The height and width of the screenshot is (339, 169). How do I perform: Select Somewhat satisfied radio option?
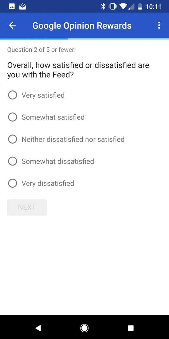click(x=13, y=117)
